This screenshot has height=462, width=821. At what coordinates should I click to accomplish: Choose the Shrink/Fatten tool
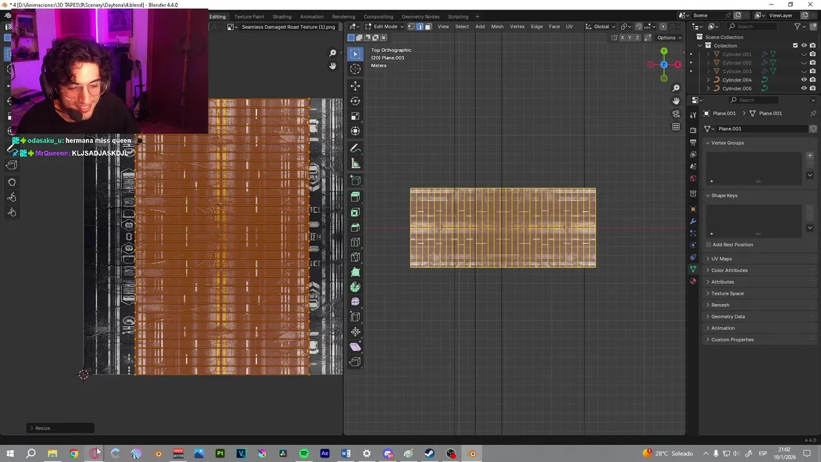[355, 332]
